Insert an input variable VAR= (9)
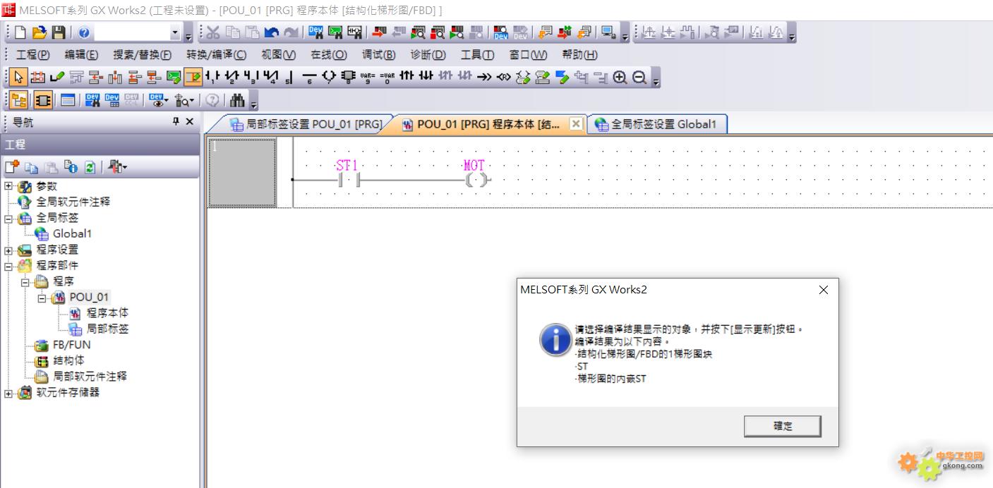This screenshot has width=993, height=488. (367, 77)
